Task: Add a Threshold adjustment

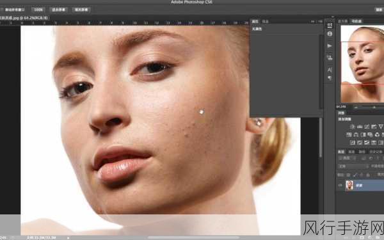Action: point(367,143)
